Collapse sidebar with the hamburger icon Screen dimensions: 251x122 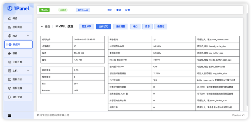[x=9, y=115]
